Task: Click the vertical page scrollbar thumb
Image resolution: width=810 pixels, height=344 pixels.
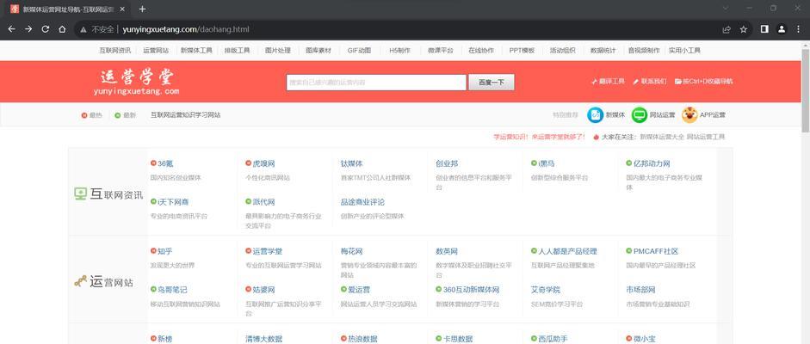Action: (x=805, y=90)
